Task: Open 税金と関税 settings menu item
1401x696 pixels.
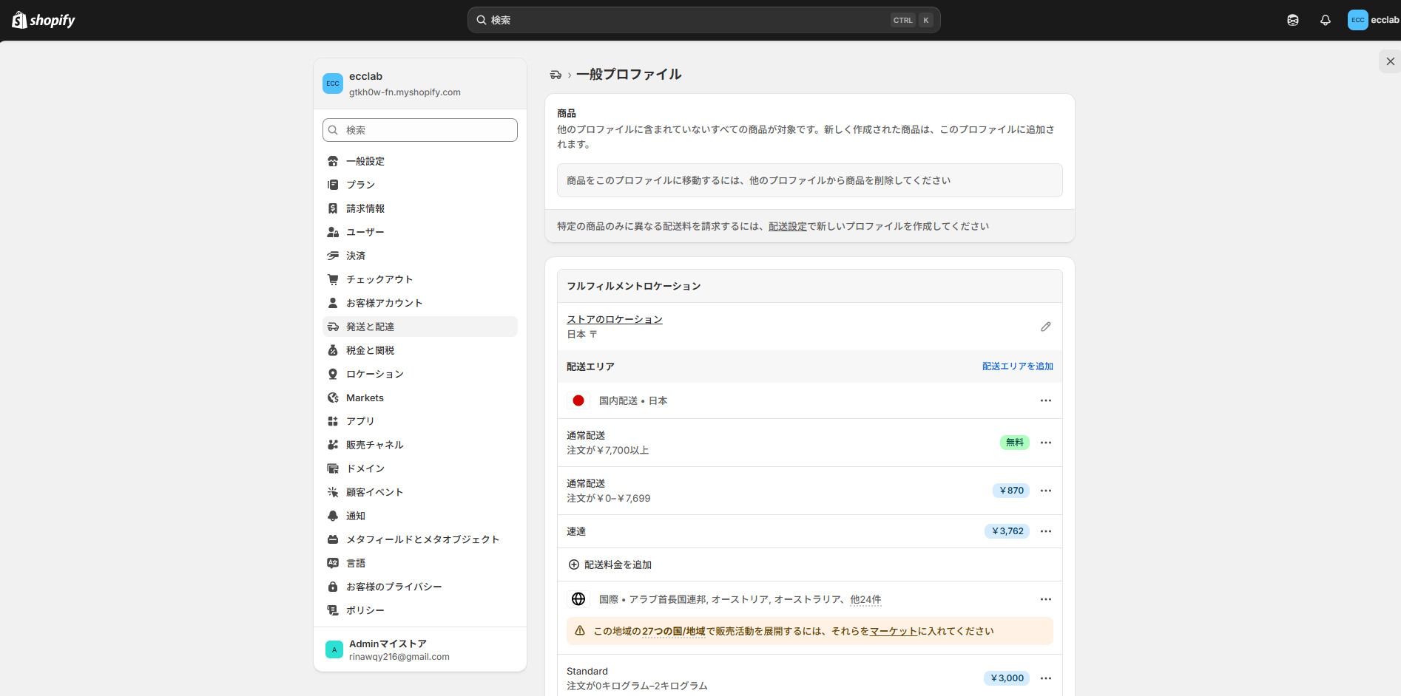Action: (x=370, y=350)
